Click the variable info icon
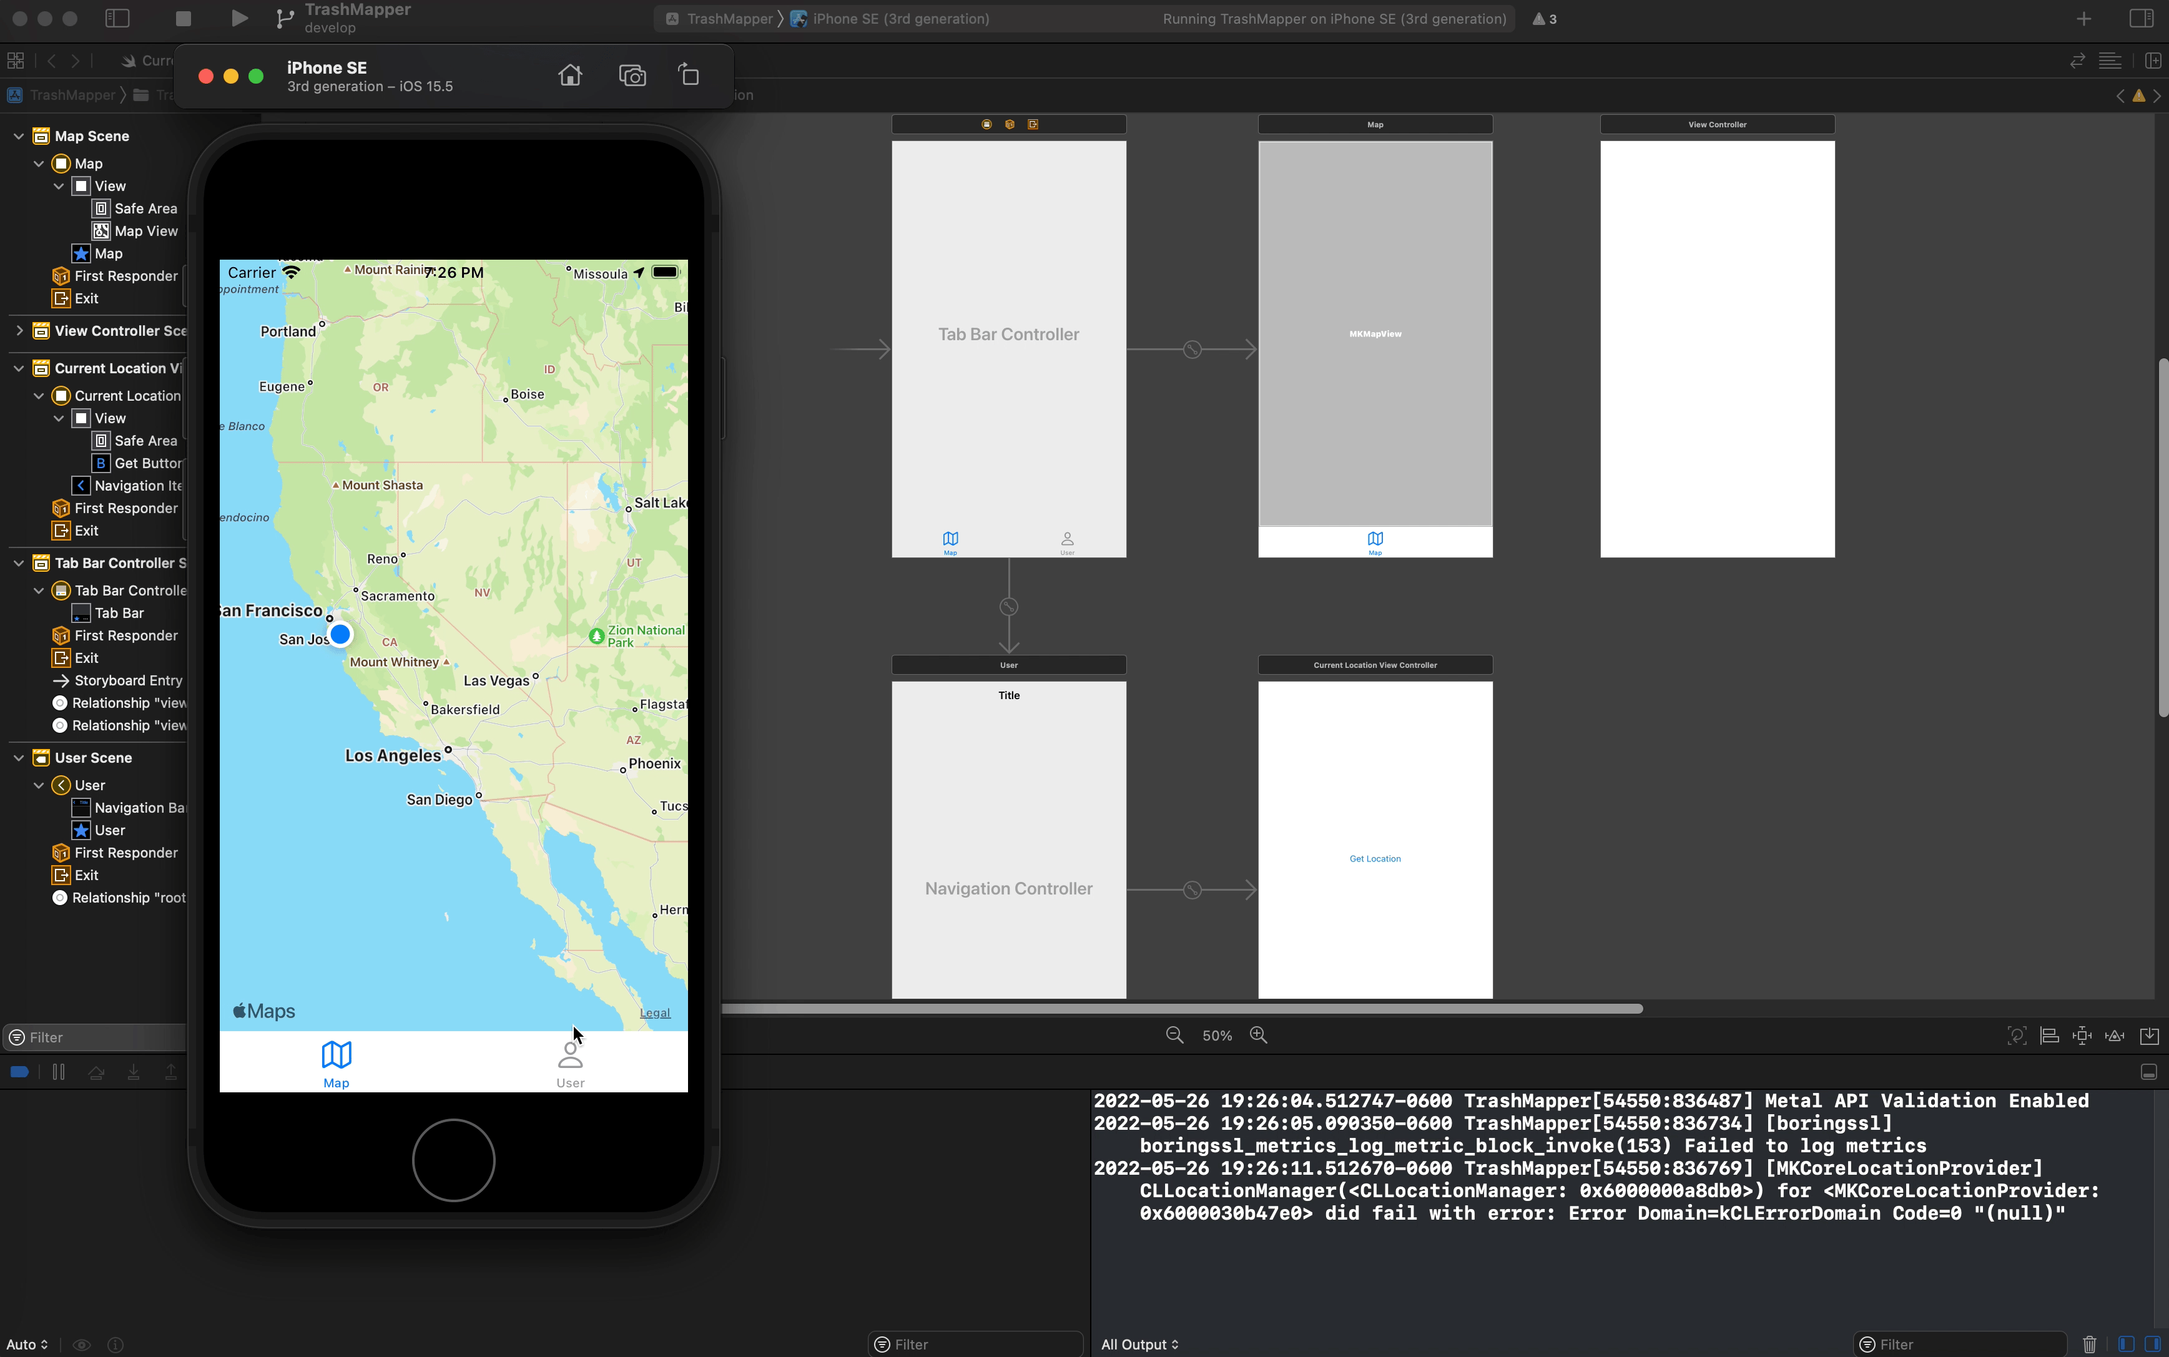Screen dimensions: 2169x1357 [115, 1345]
